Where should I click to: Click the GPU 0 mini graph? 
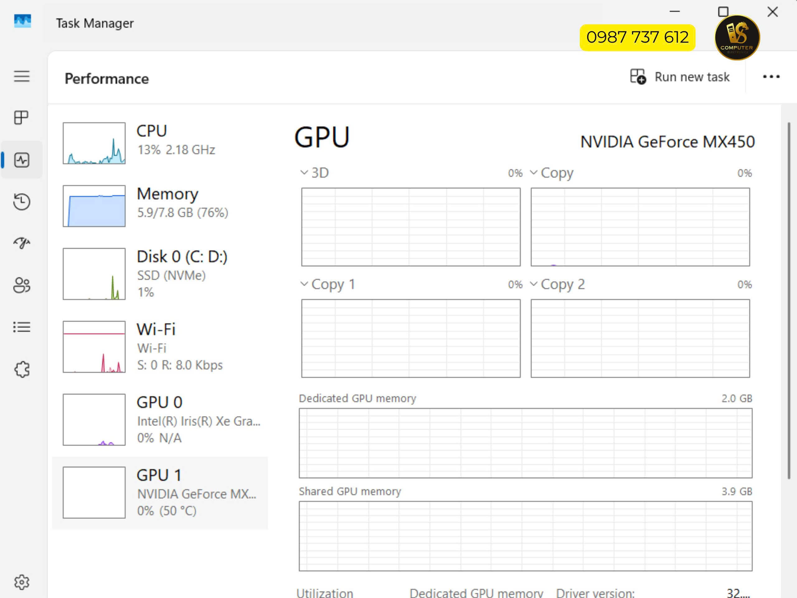pyautogui.click(x=94, y=420)
